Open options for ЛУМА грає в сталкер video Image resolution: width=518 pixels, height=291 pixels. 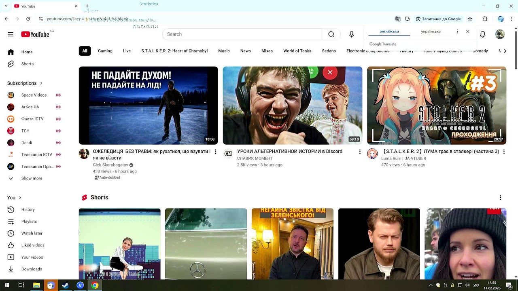[x=503, y=152]
